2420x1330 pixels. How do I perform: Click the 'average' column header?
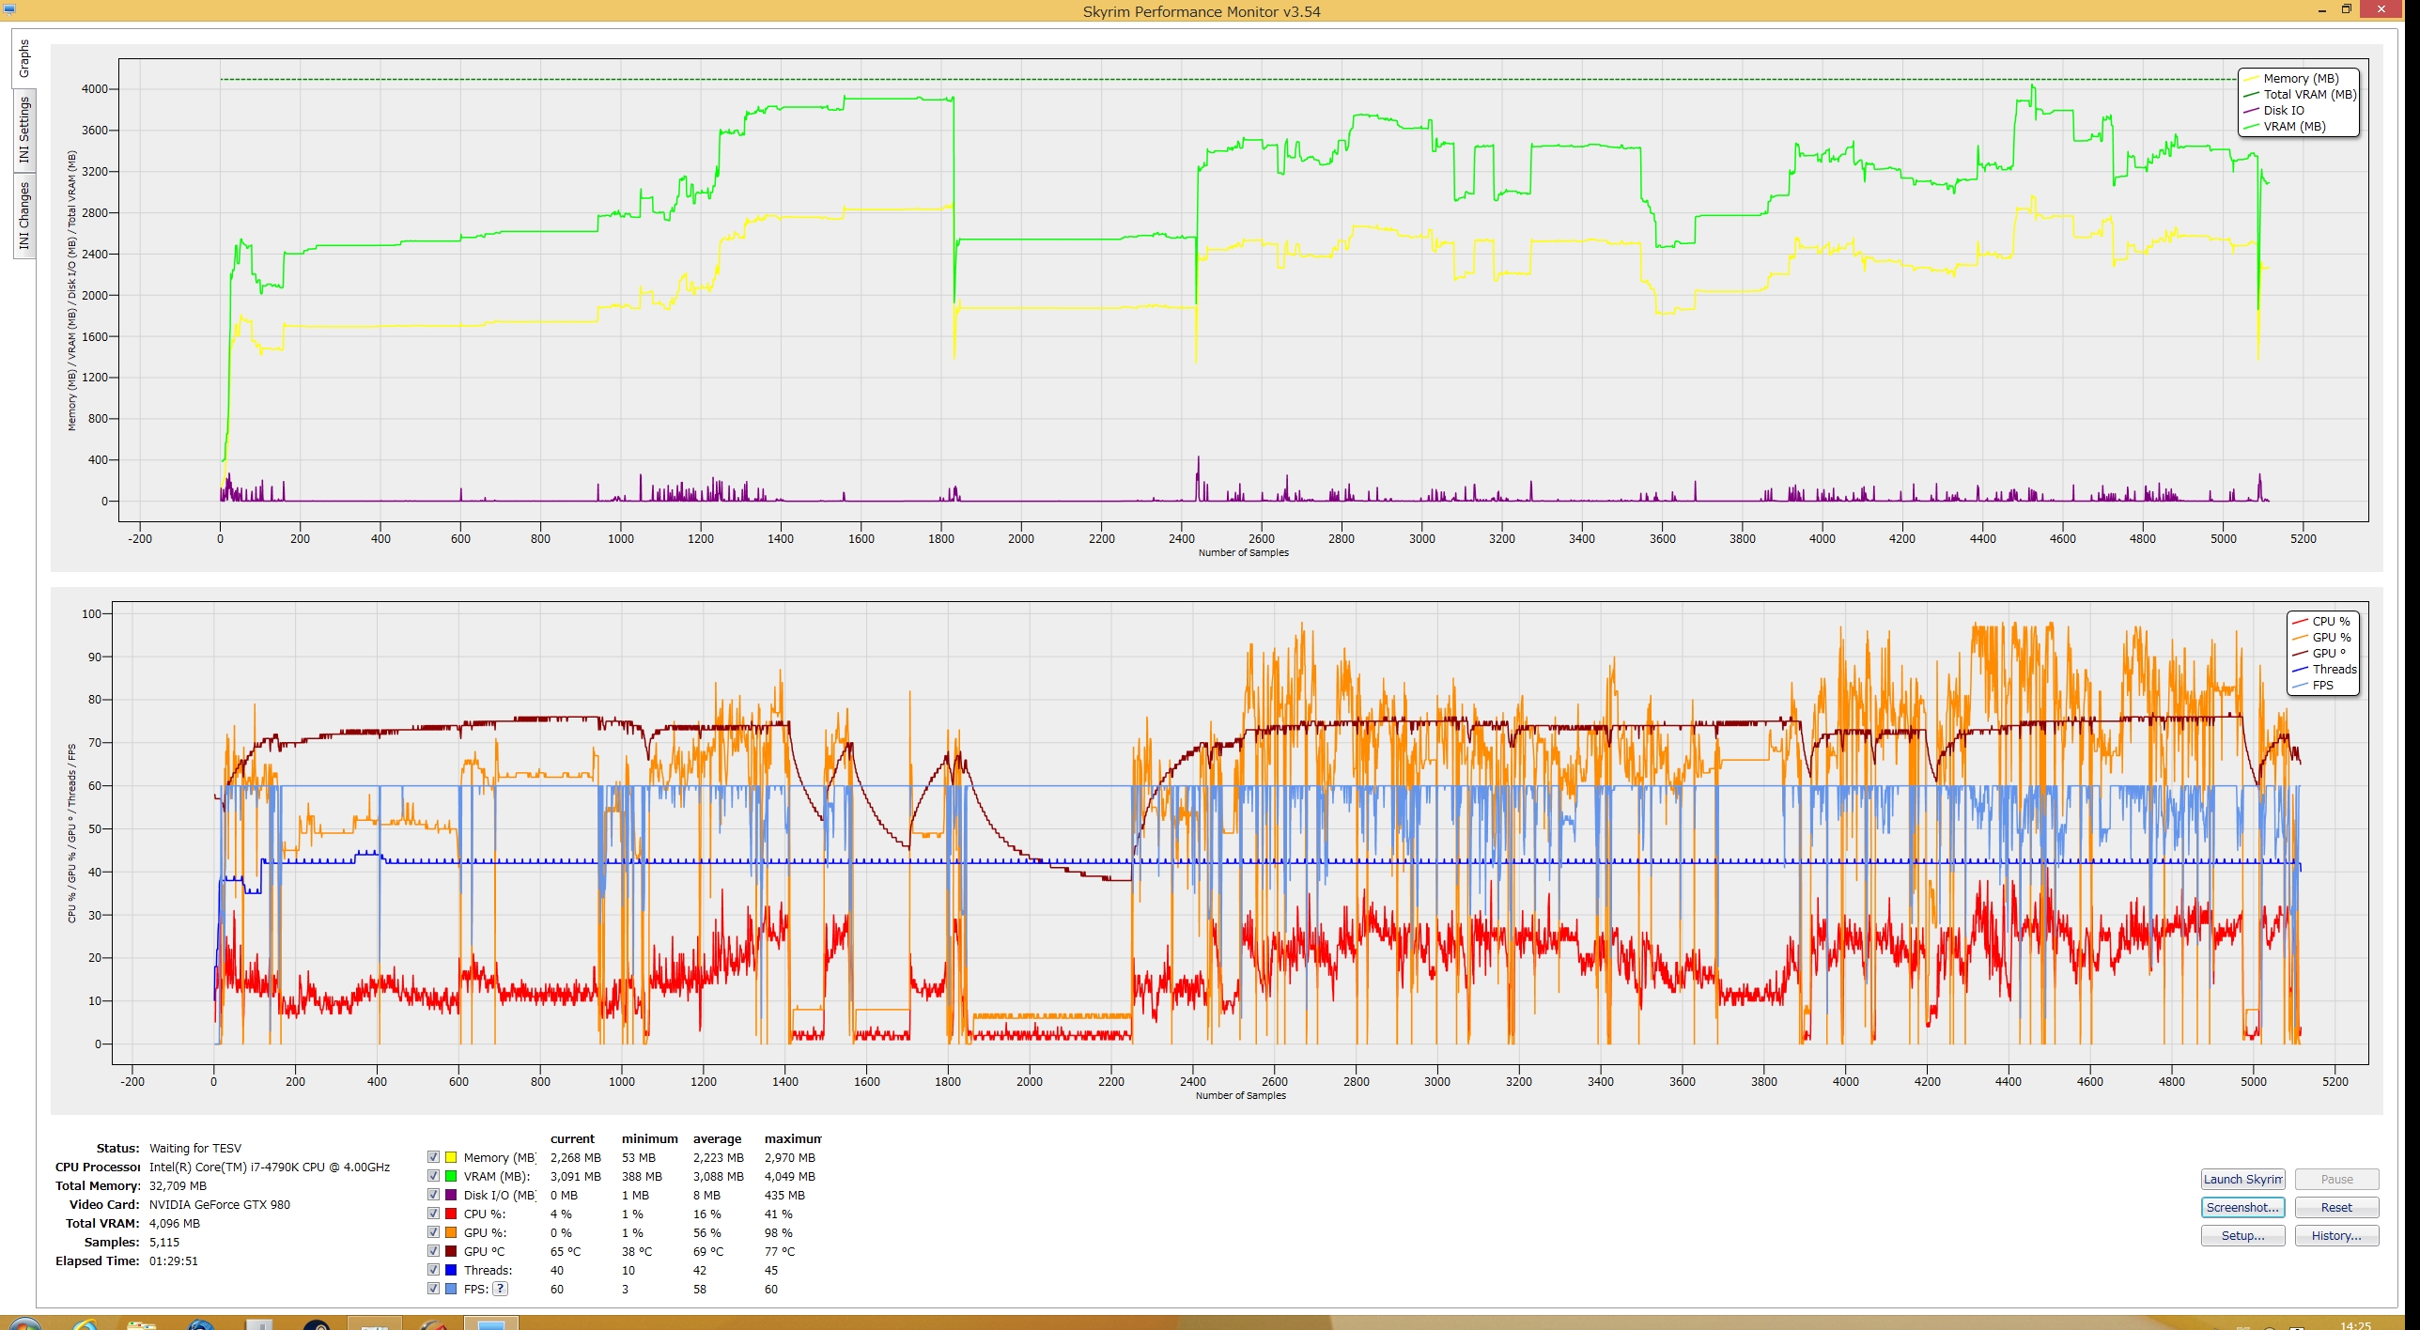pyautogui.click(x=717, y=1139)
